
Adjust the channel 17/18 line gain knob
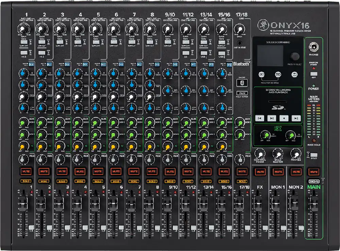239,29
